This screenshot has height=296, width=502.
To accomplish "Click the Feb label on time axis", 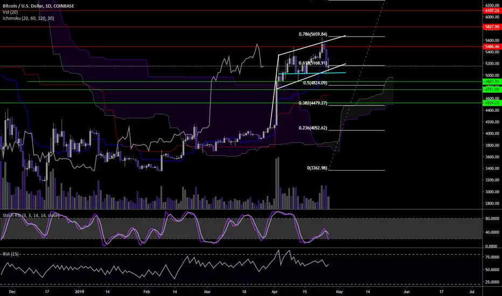I will pos(147,292).
